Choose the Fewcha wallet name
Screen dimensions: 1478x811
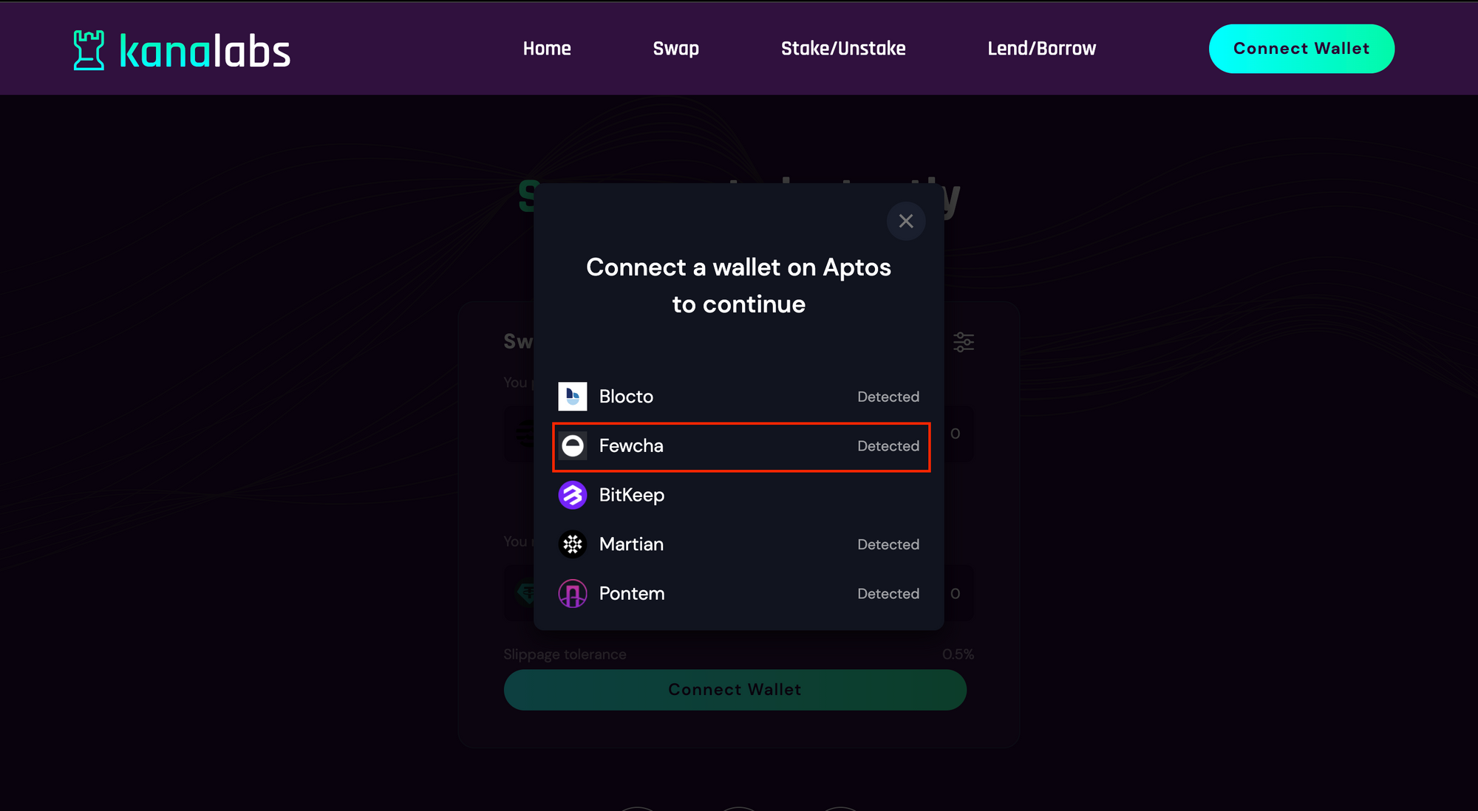[x=631, y=446]
